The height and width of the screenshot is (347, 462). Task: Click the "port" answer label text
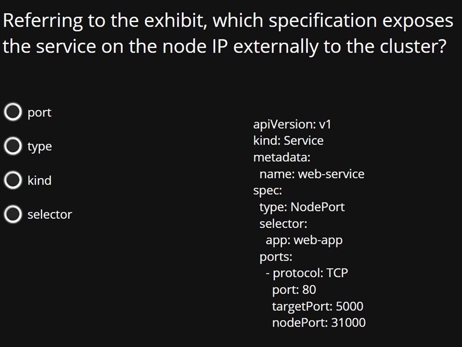pos(39,113)
